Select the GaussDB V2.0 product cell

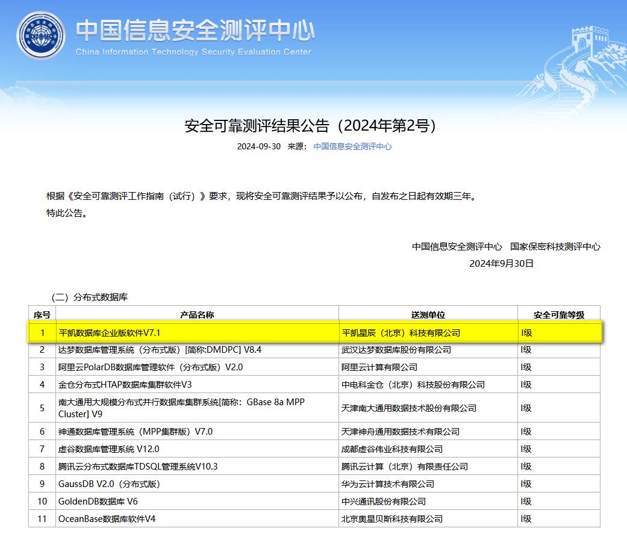click(x=197, y=484)
